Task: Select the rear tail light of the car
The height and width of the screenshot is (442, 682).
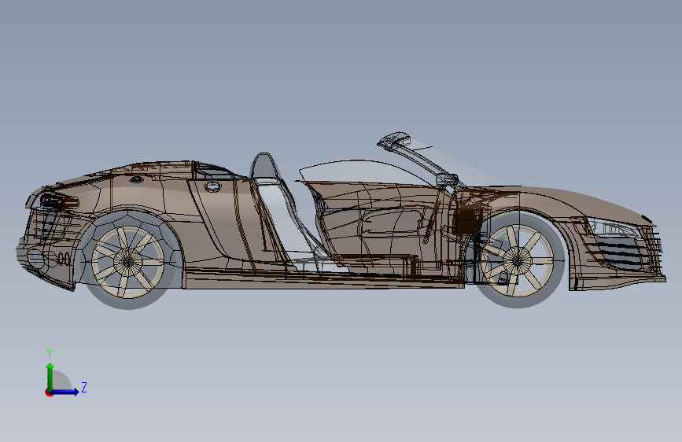Action: tap(59, 201)
